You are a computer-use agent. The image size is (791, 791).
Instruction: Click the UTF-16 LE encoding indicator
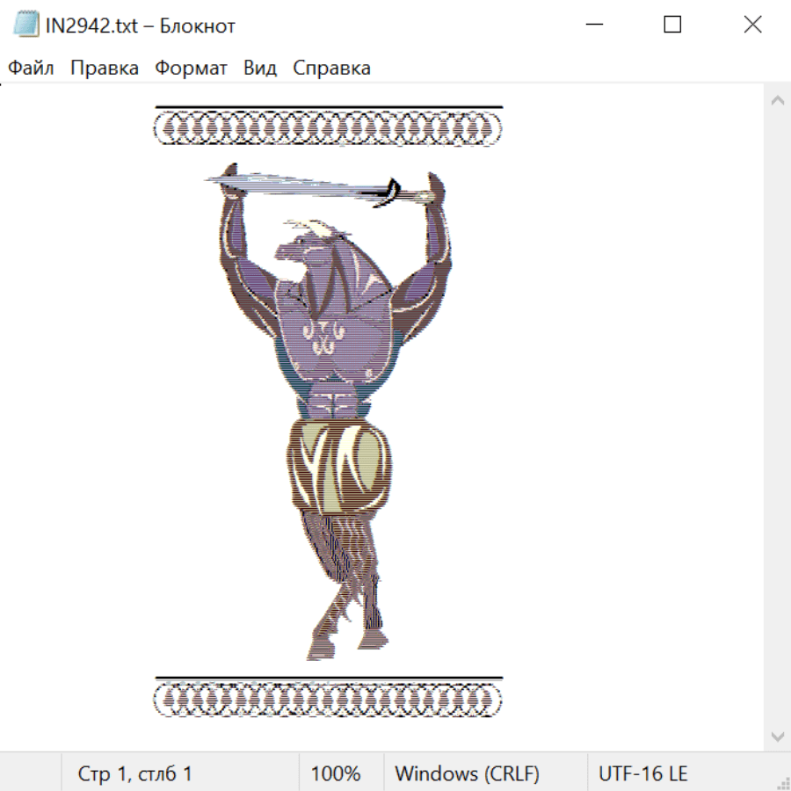pyautogui.click(x=643, y=773)
